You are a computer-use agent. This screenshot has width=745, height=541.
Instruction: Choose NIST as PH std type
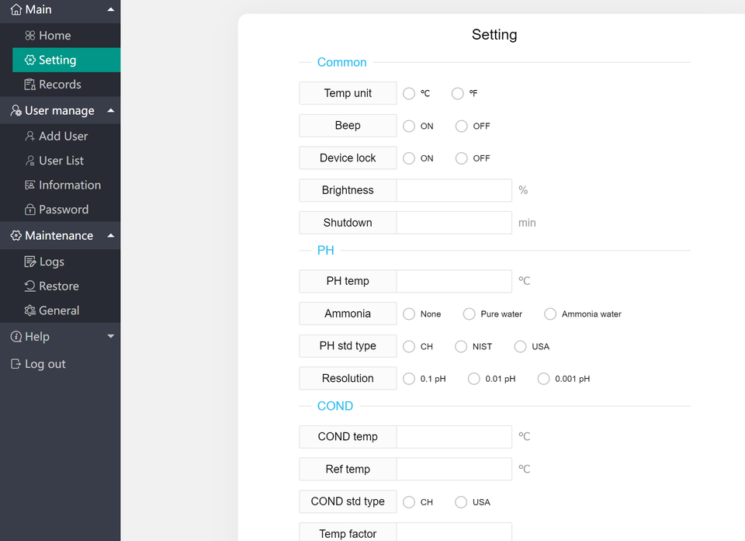(x=461, y=346)
